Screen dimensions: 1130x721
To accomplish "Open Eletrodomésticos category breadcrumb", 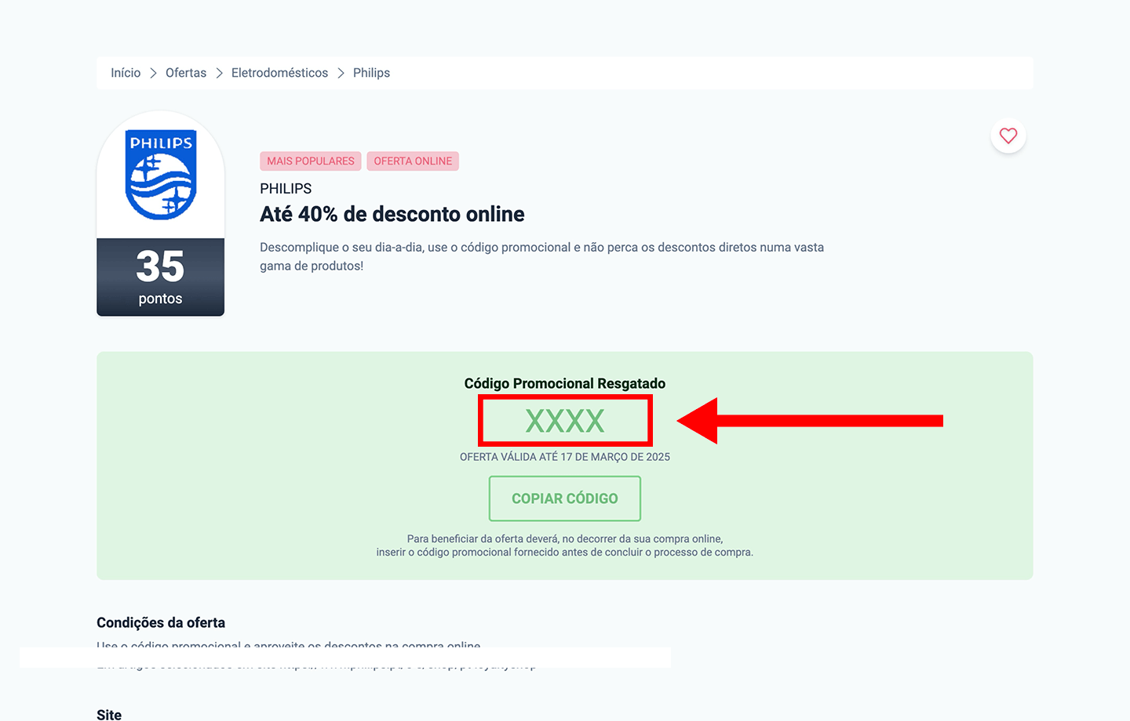I will coord(279,73).
